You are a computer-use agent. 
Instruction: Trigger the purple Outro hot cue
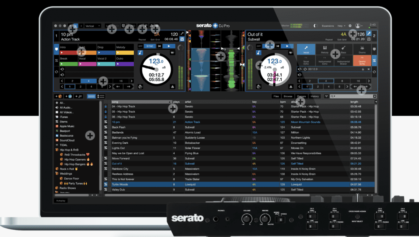[x=124, y=64]
